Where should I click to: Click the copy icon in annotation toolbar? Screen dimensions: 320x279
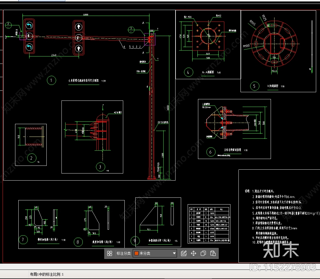coord(203,253)
